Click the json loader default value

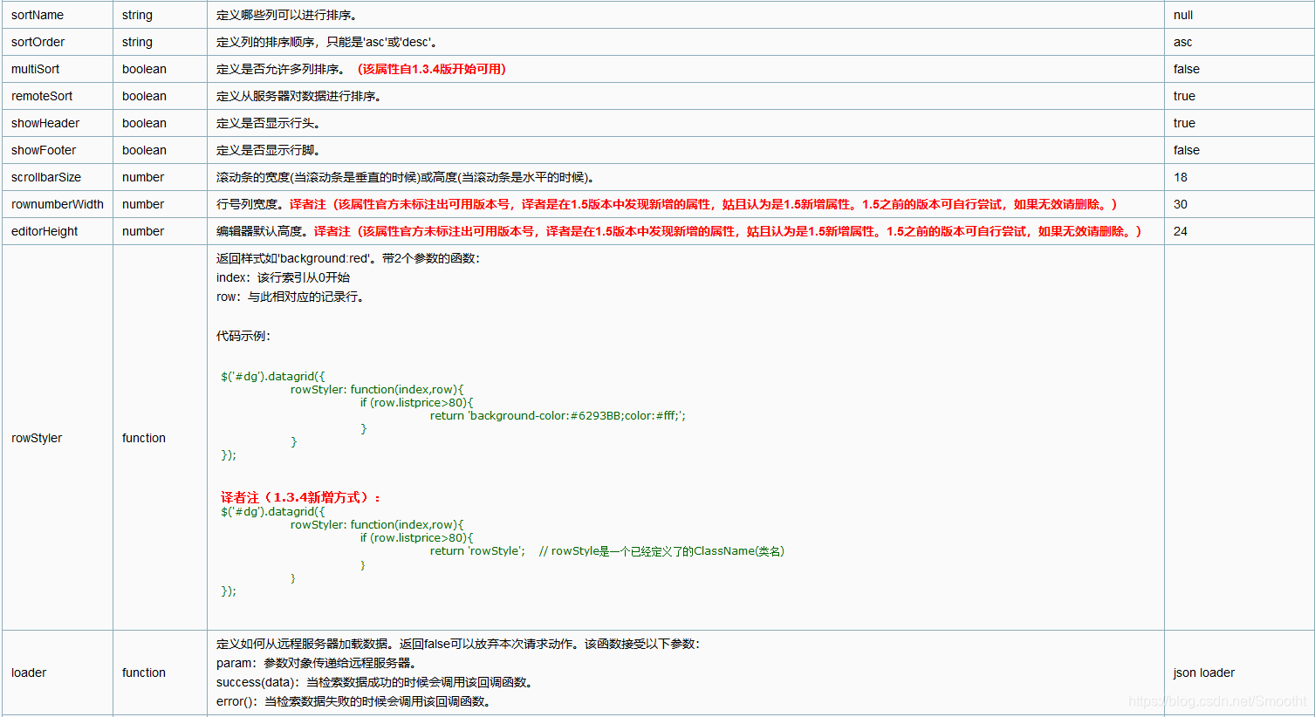click(x=1204, y=673)
